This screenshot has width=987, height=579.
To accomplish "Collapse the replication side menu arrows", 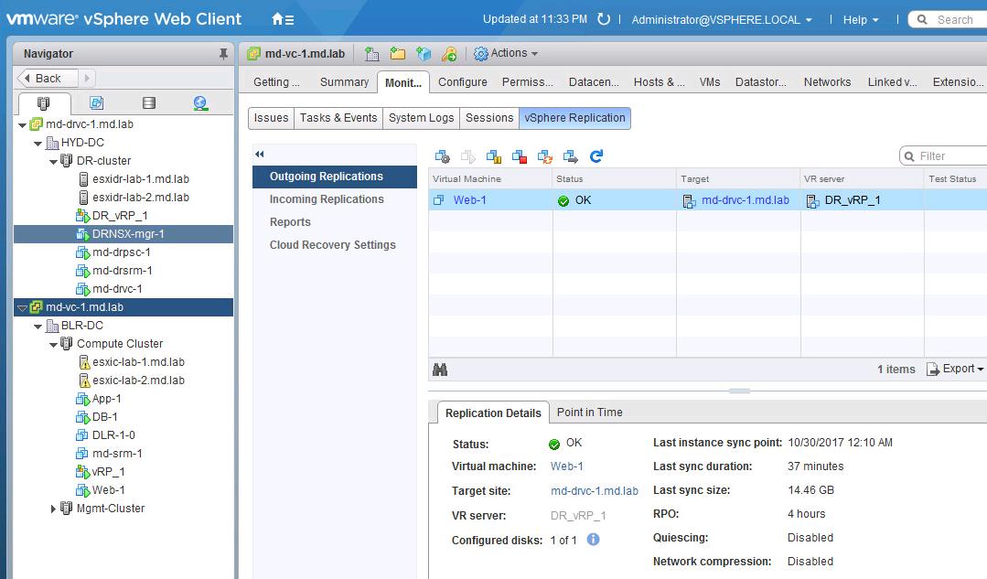I will point(260,155).
